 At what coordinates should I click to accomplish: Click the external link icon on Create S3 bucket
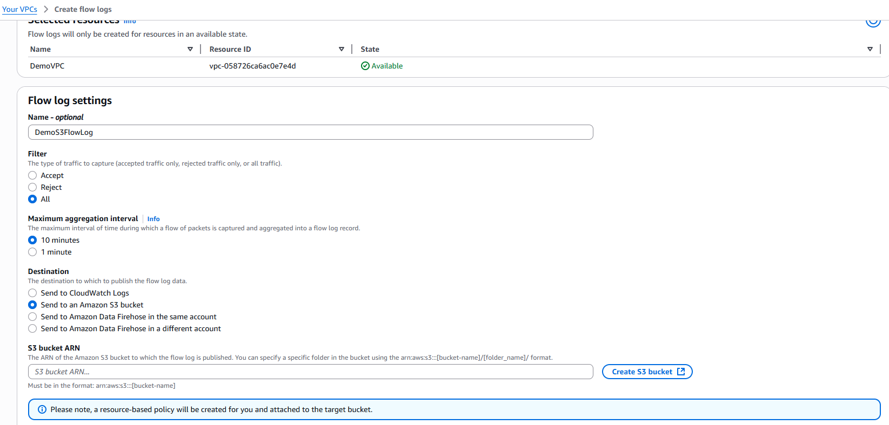(681, 372)
